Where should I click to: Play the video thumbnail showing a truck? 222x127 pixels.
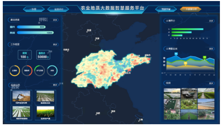[x=189, y=93]
